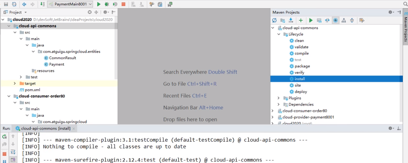Click the Synchronize icon in main toolbar
408x163 pixels.
pos(14,4)
